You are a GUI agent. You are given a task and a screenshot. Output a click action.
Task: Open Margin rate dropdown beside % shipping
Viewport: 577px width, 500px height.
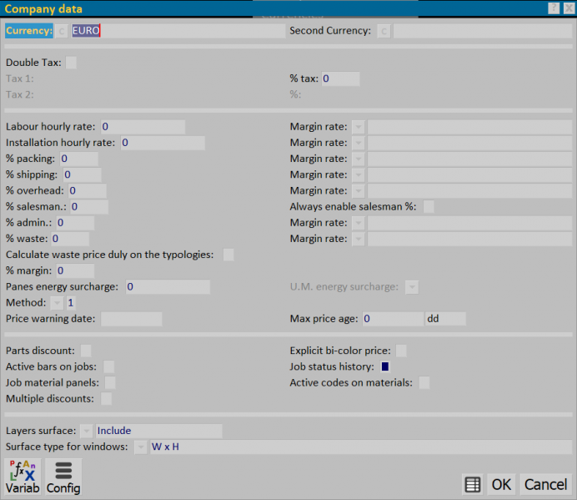[358, 175]
